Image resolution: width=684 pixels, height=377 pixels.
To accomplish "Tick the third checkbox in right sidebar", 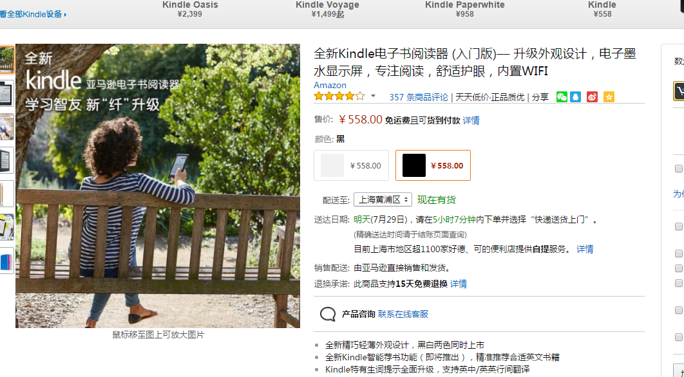I will tap(678, 253).
